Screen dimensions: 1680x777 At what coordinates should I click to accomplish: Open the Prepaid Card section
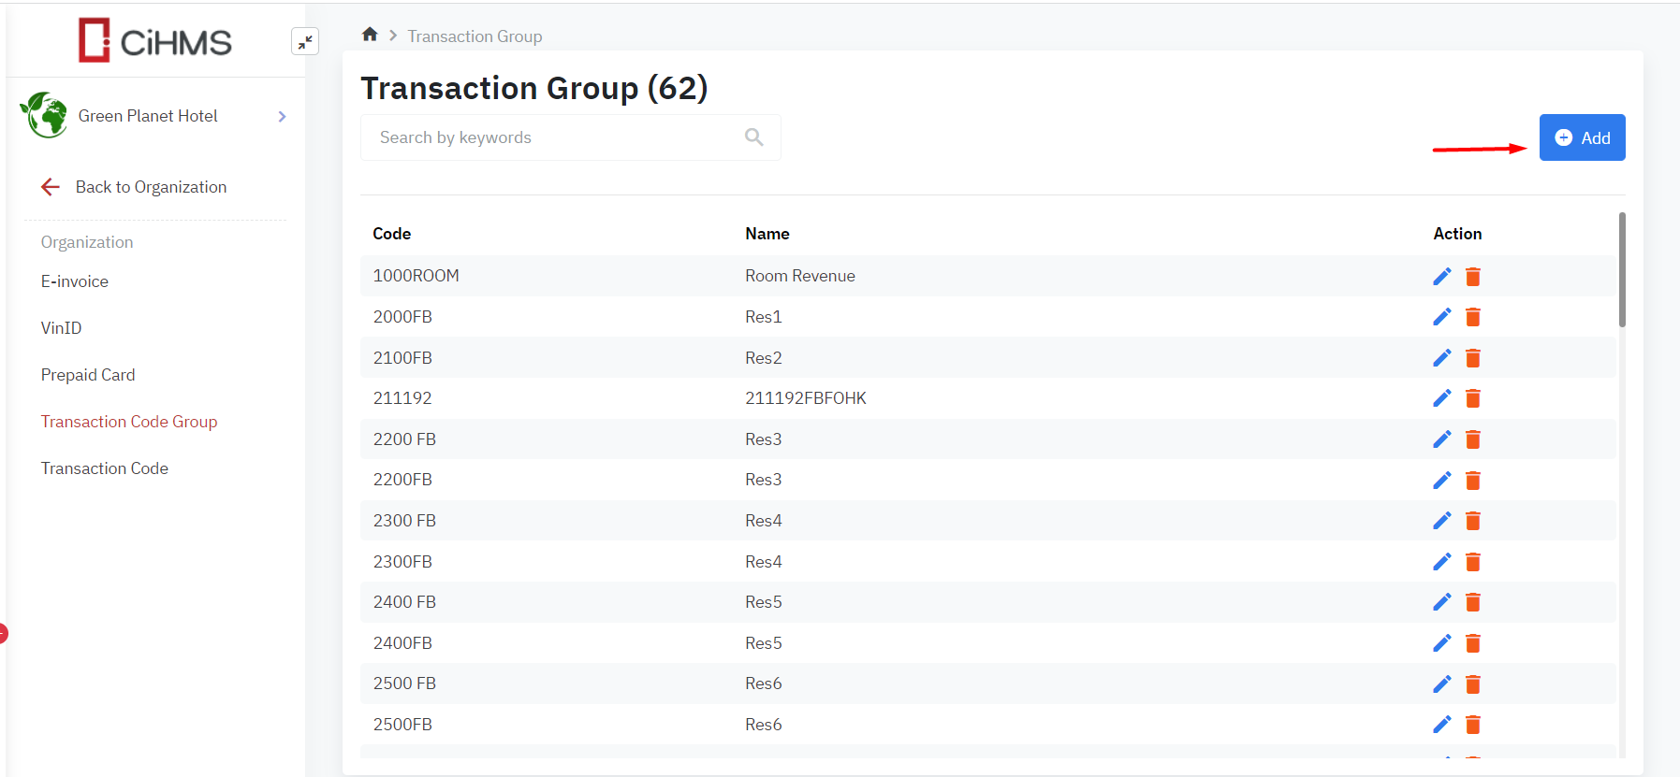point(88,375)
